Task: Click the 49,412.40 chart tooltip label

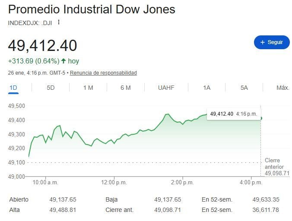Action: point(233,114)
